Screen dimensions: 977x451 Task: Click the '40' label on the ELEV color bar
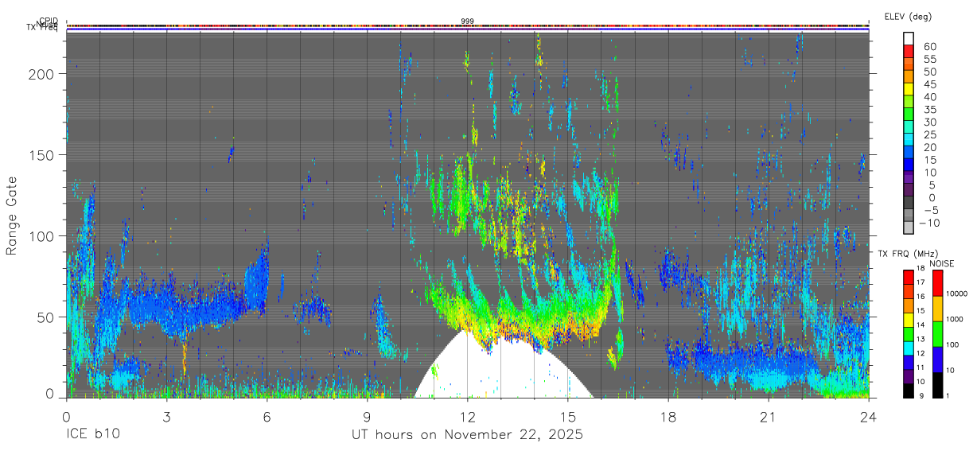(929, 97)
